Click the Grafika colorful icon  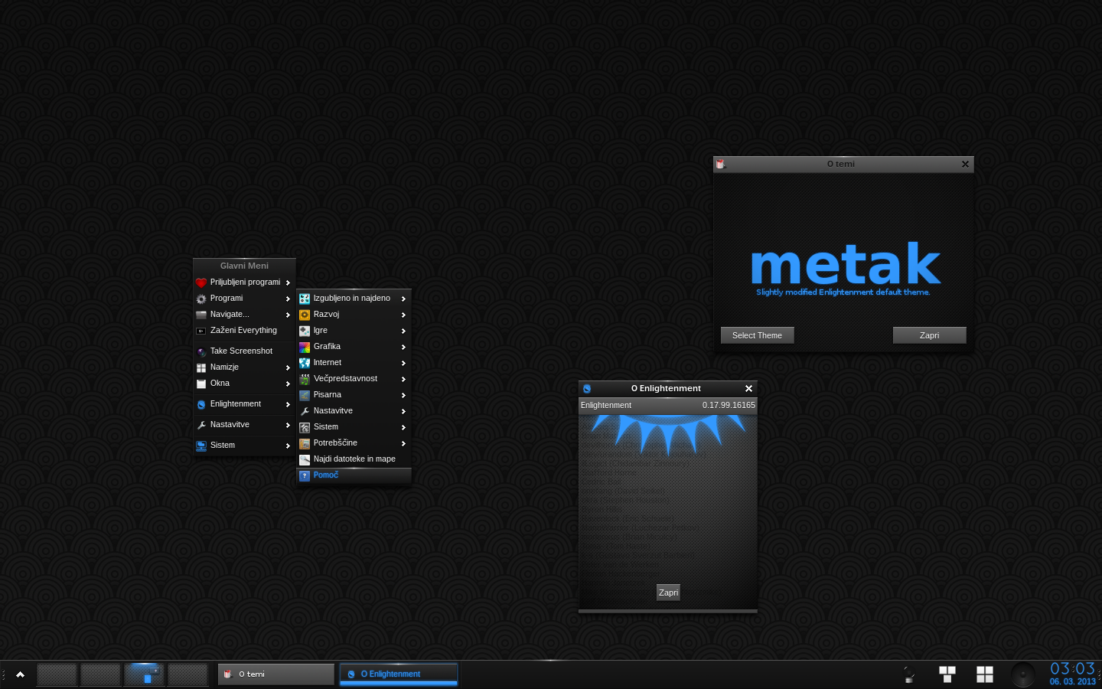tap(305, 347)
